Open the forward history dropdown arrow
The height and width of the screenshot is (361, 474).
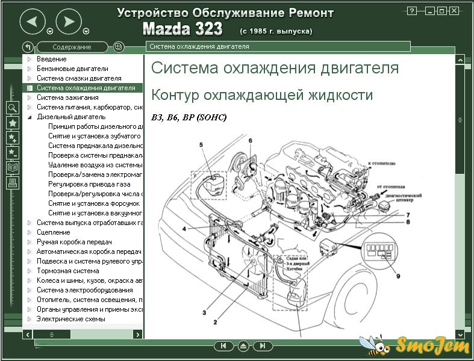(86, 31)
